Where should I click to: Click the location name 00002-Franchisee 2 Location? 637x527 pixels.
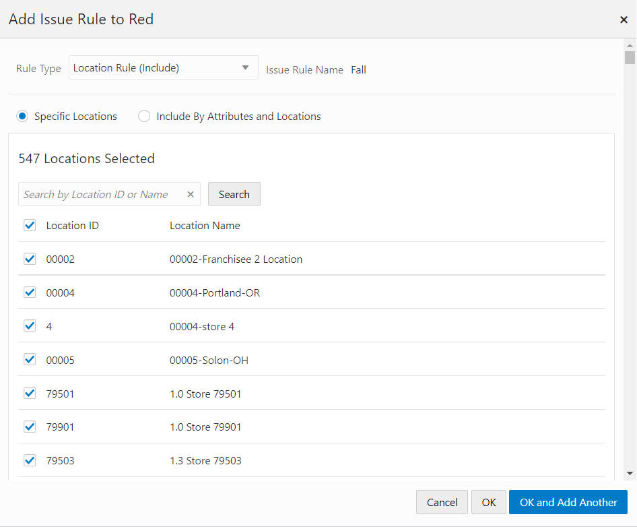[236, 259]
